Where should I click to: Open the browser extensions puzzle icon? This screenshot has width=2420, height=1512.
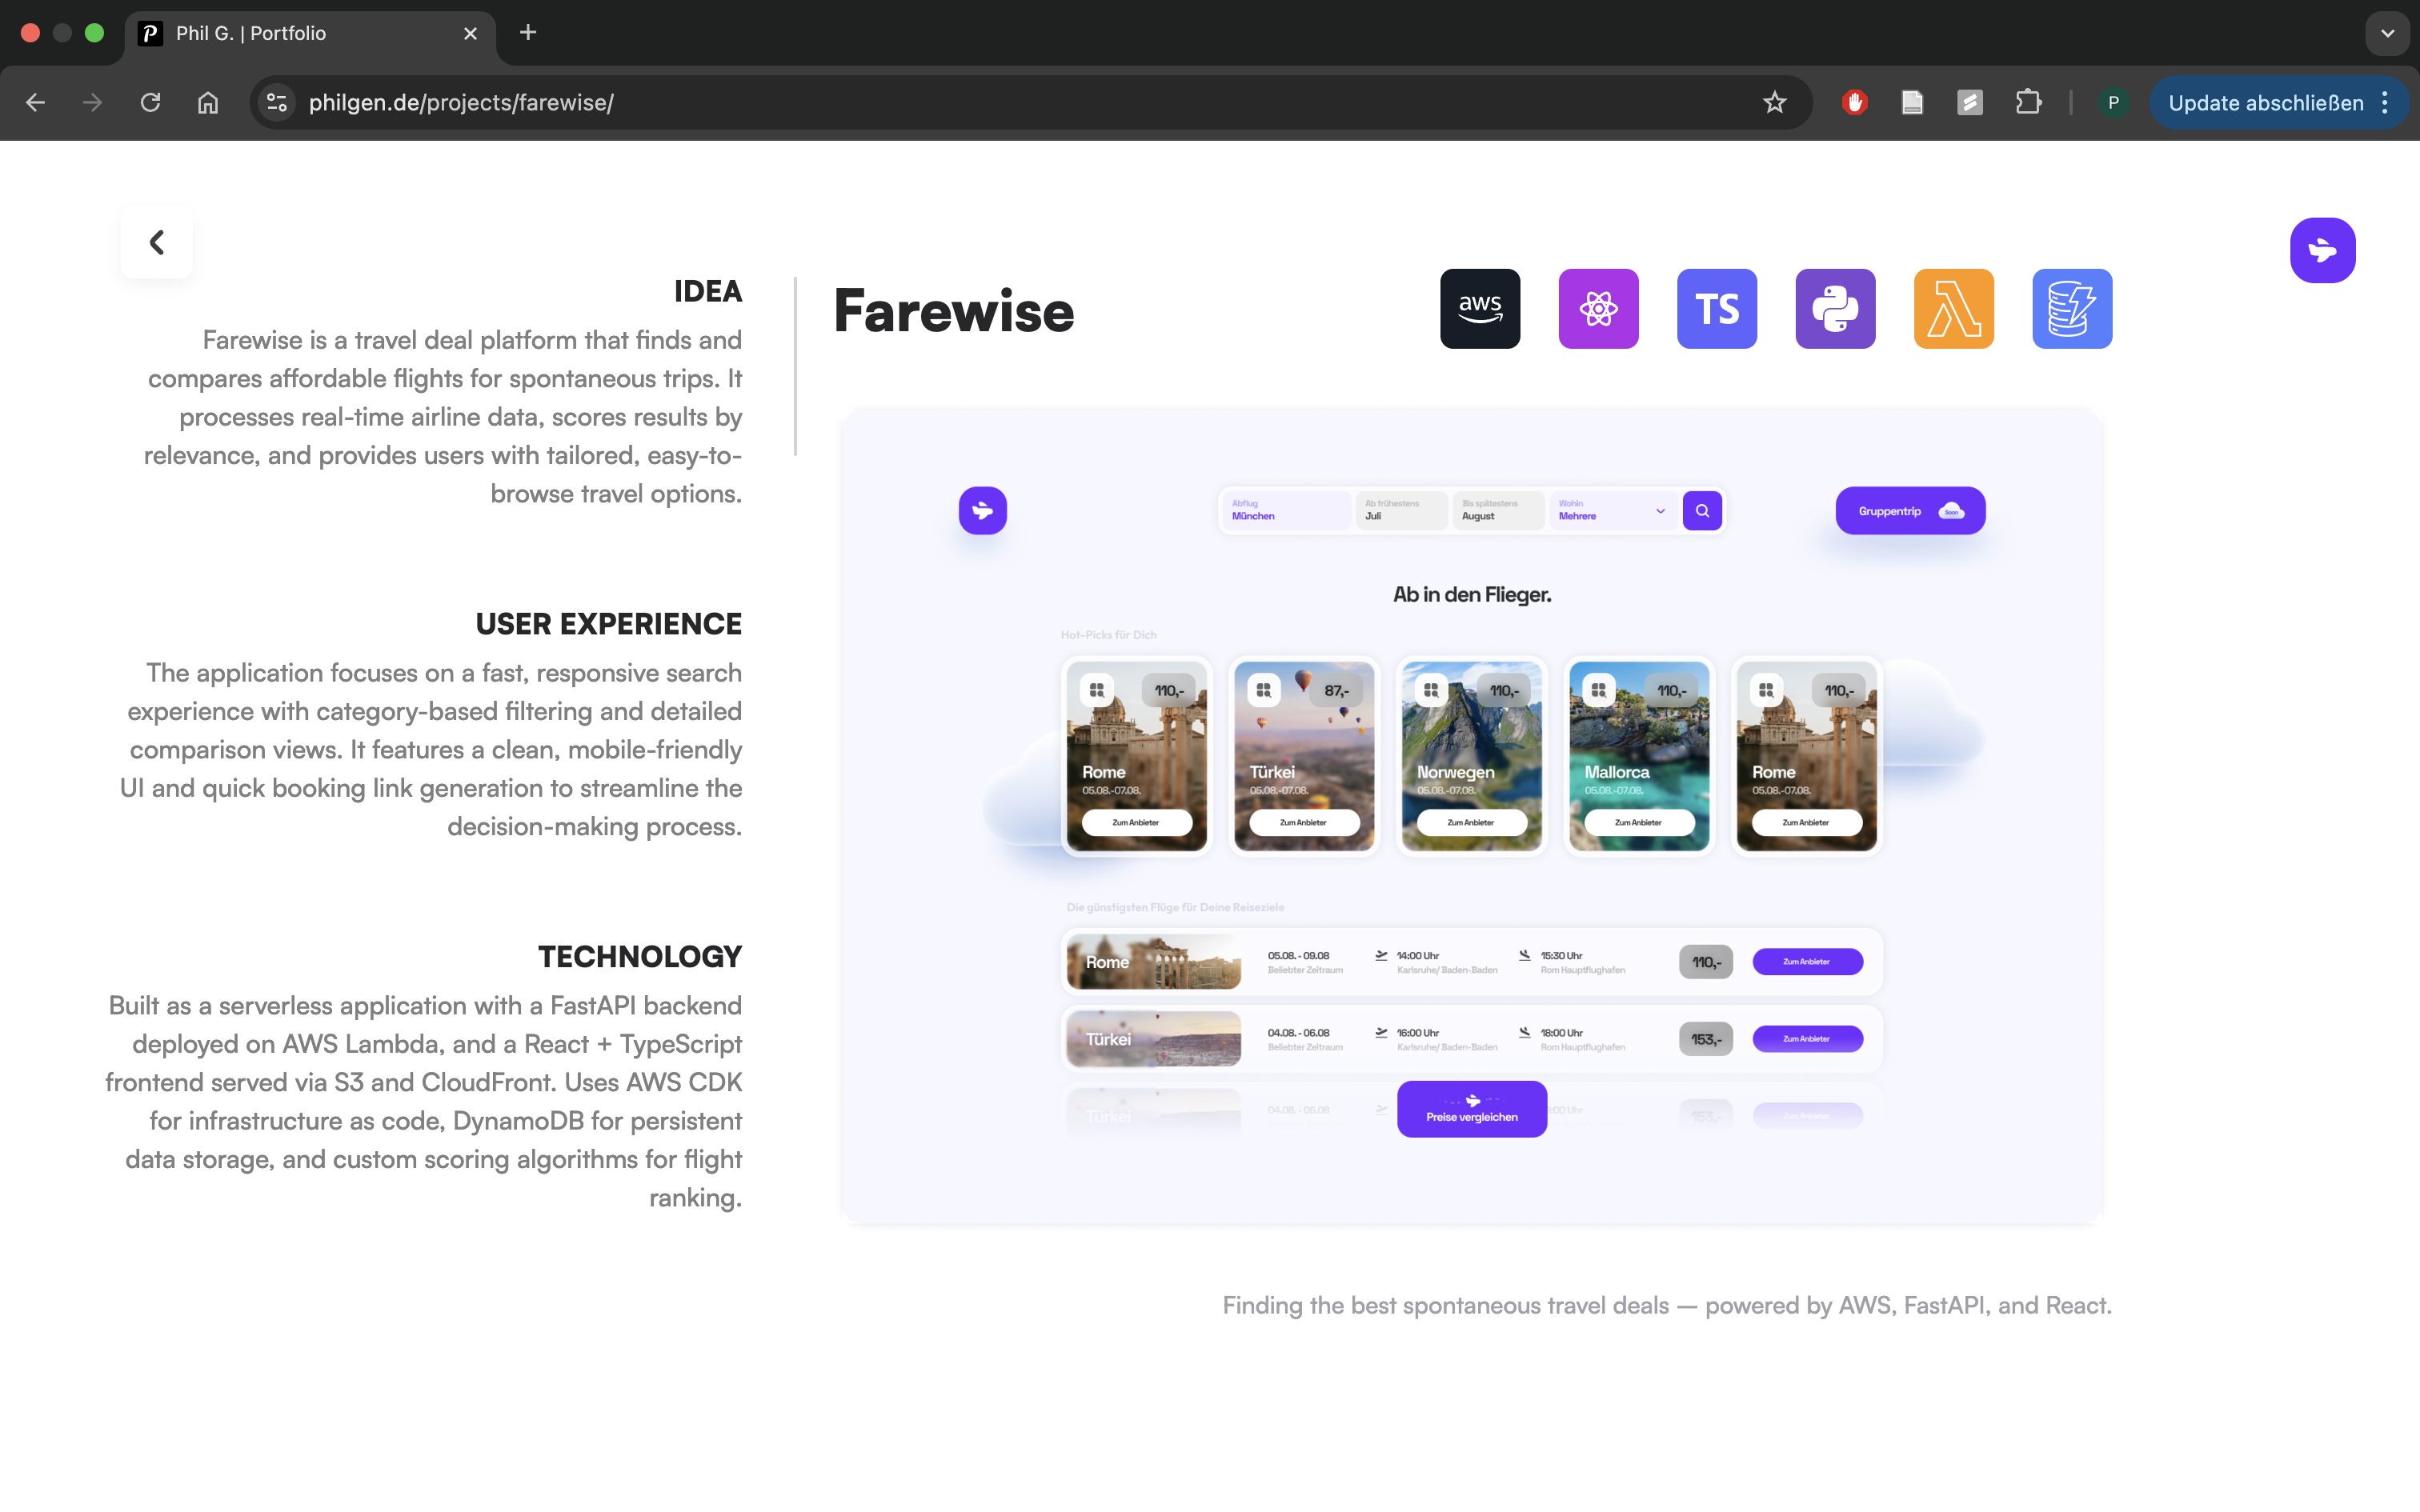[x=2028, y=102]
